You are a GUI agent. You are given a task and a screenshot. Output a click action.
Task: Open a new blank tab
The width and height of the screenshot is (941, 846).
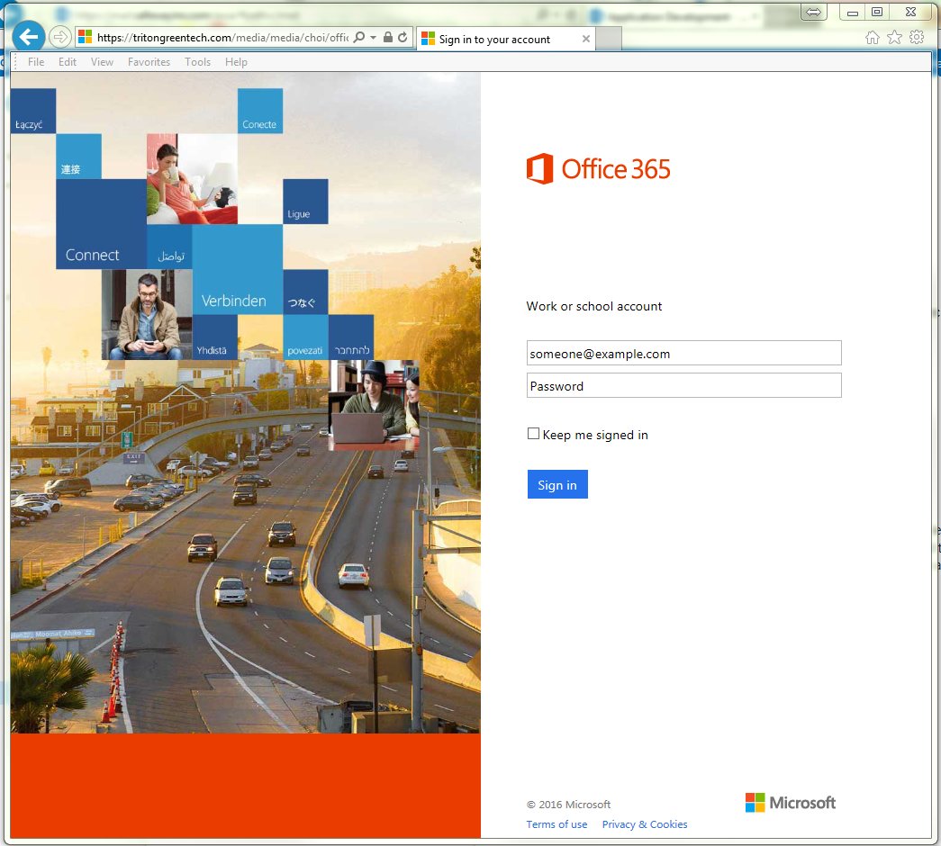point(609,39)
